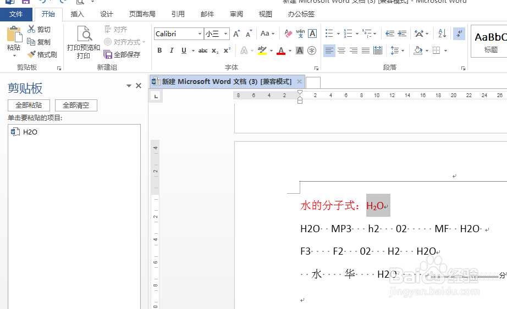Activate the Format Painter (格式刷)
The width and height of the screenshot is (507, 309).
pyautogui.click(x=42, y=54)
